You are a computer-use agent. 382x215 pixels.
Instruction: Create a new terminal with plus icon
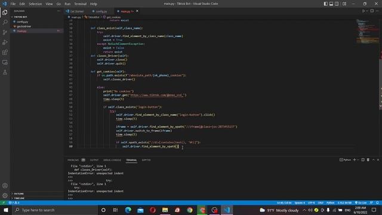[355, 159]
